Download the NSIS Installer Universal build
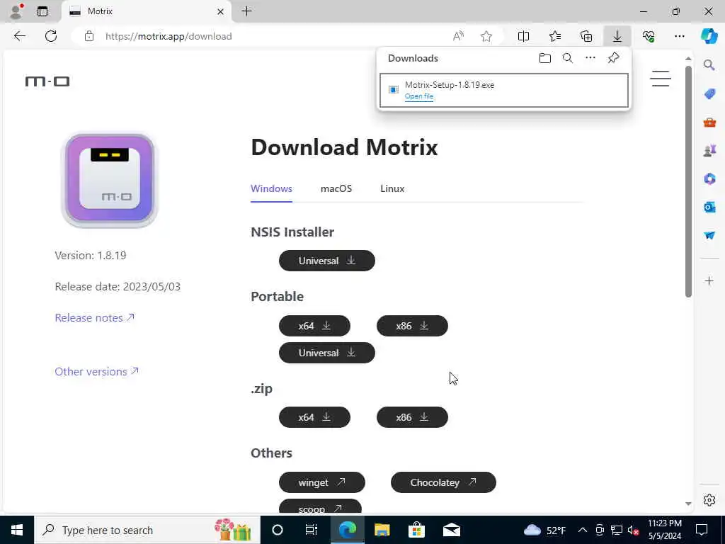The width and height of the screenshot is (725, 544). coord(327,261)
